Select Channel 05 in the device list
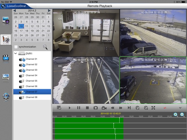Viewport: 187px width, 140px height. click(31, 81)
